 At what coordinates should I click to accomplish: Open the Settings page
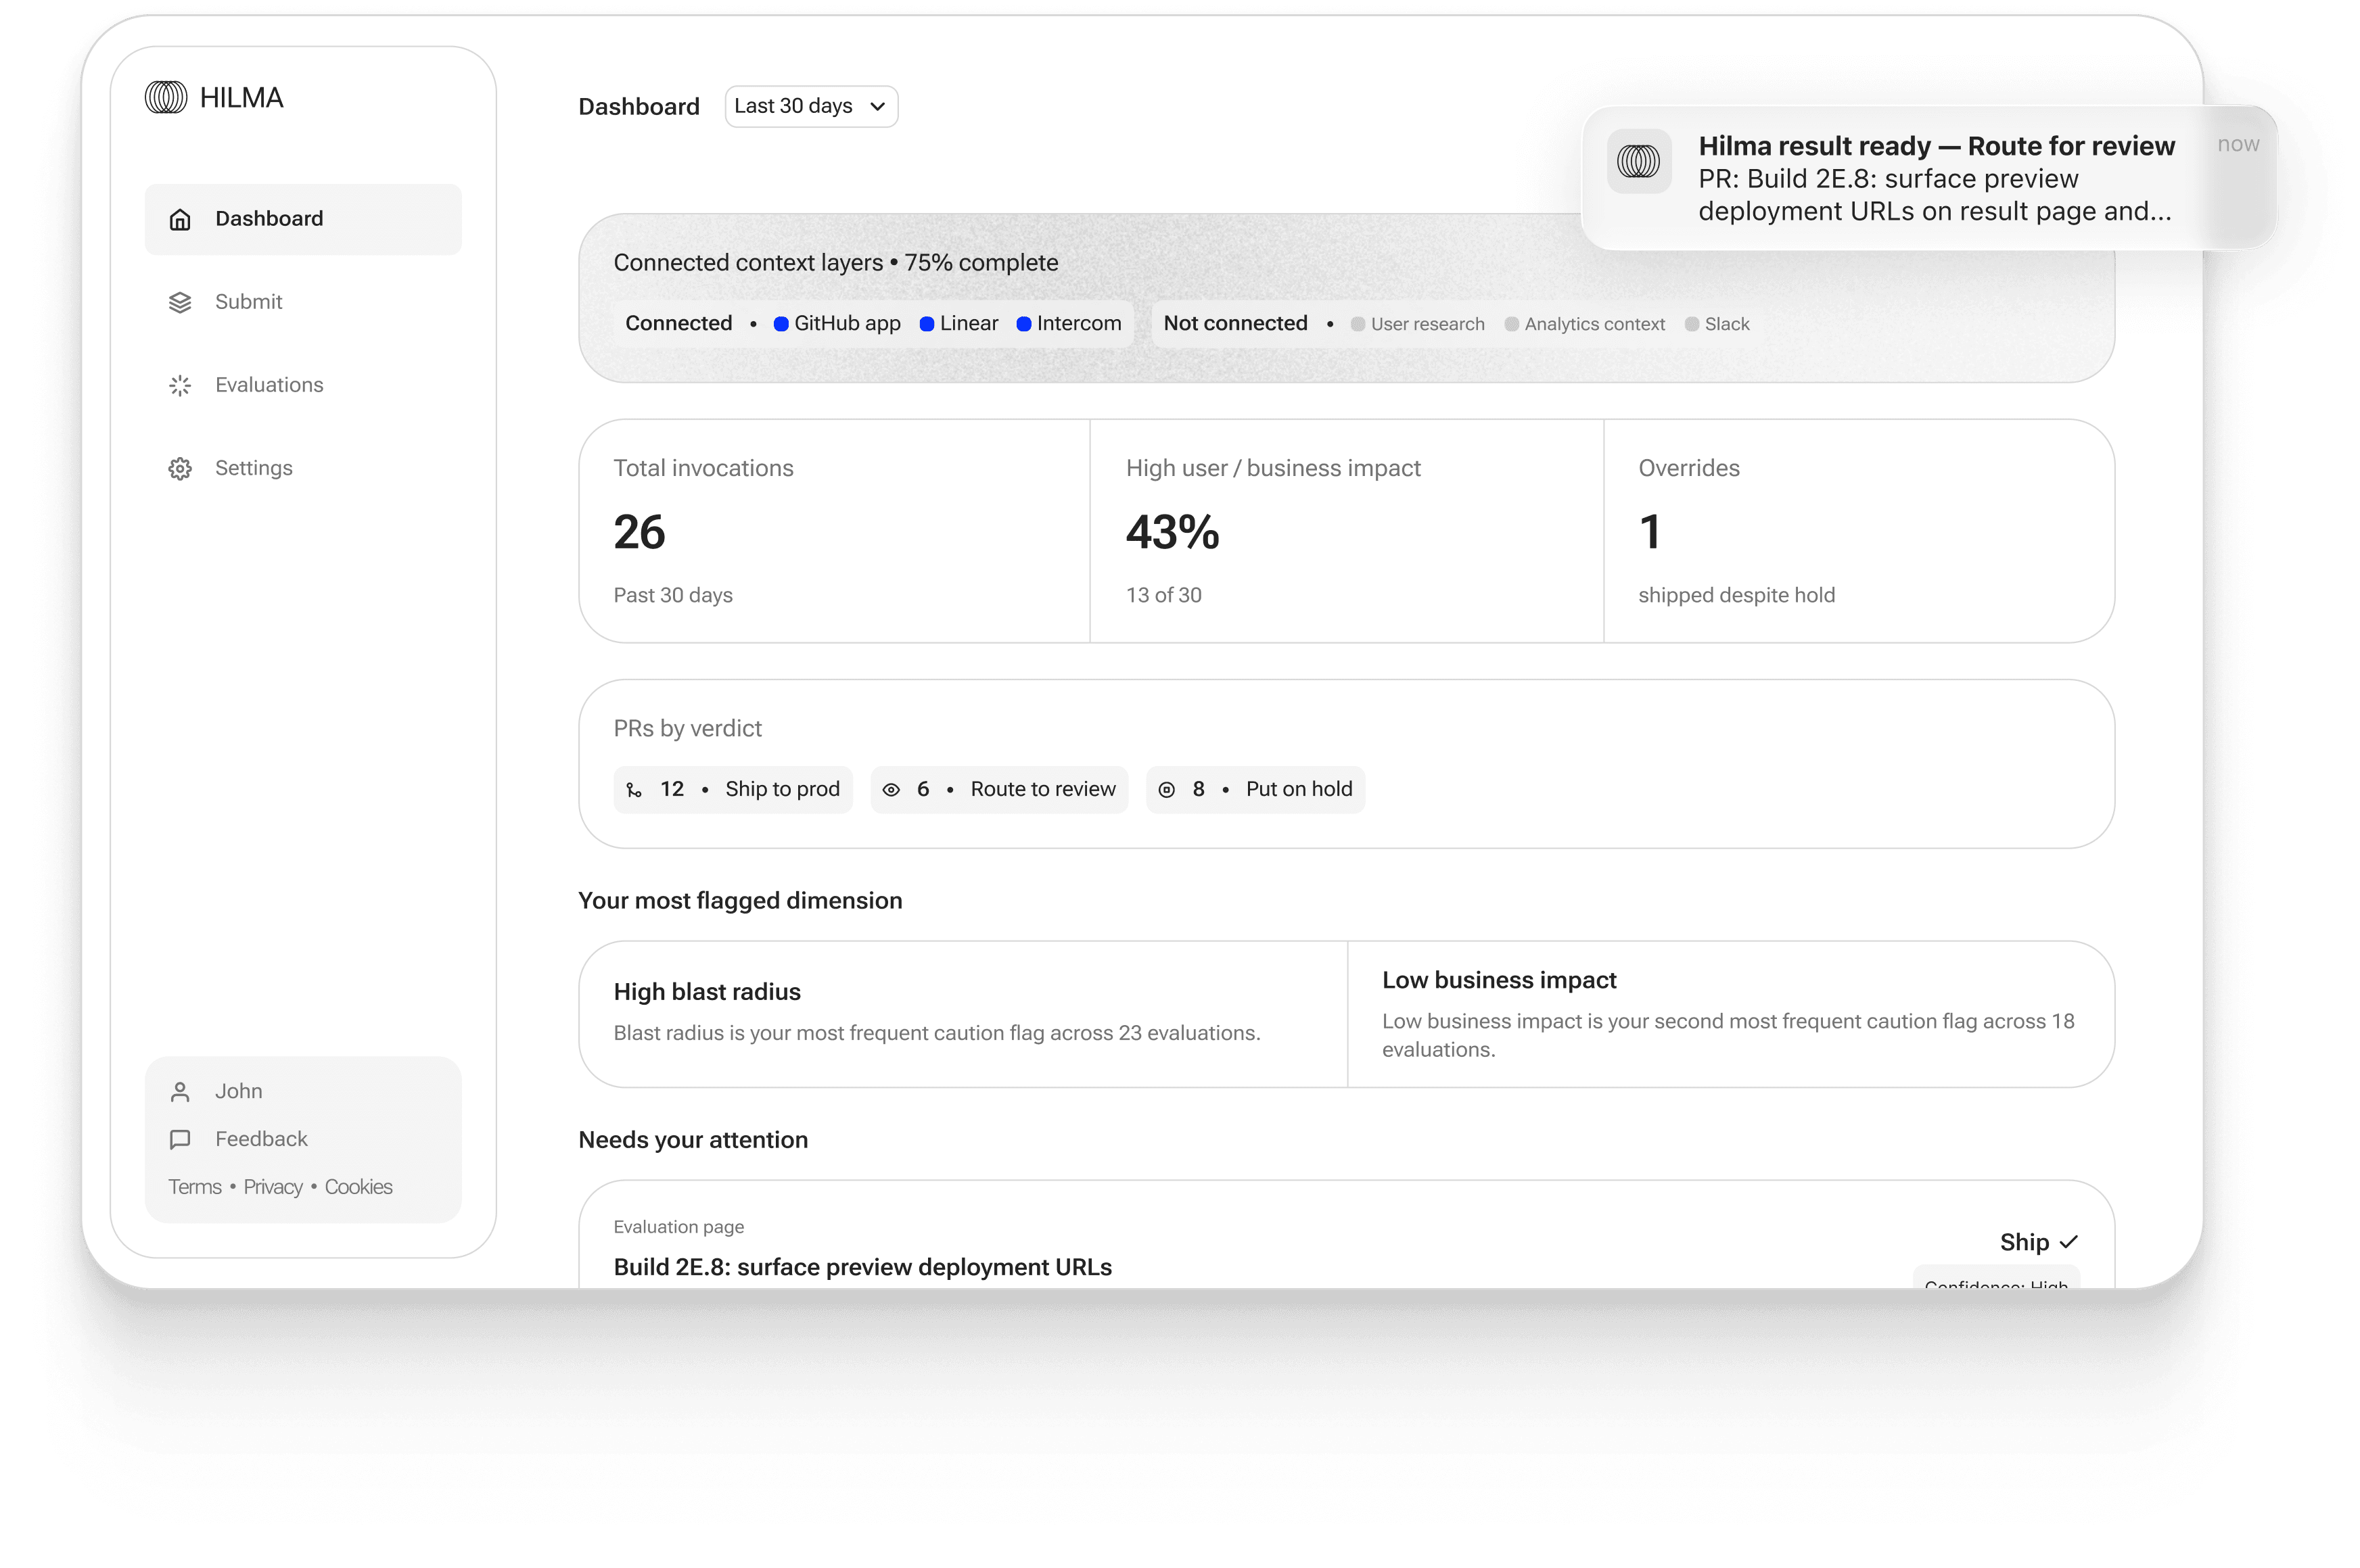pos(302,468)
